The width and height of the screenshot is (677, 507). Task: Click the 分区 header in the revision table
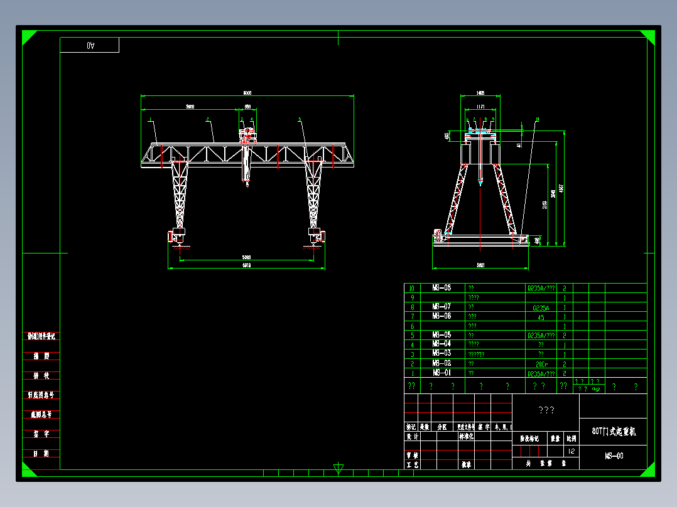442,427
